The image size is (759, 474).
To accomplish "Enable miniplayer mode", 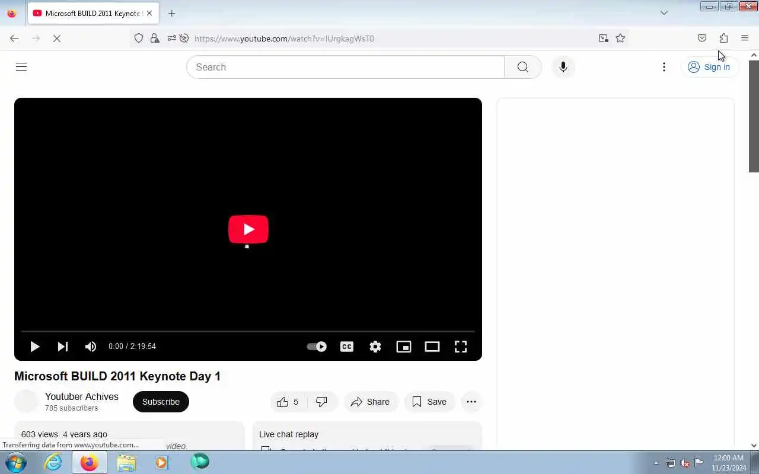I will click(404, 347).
